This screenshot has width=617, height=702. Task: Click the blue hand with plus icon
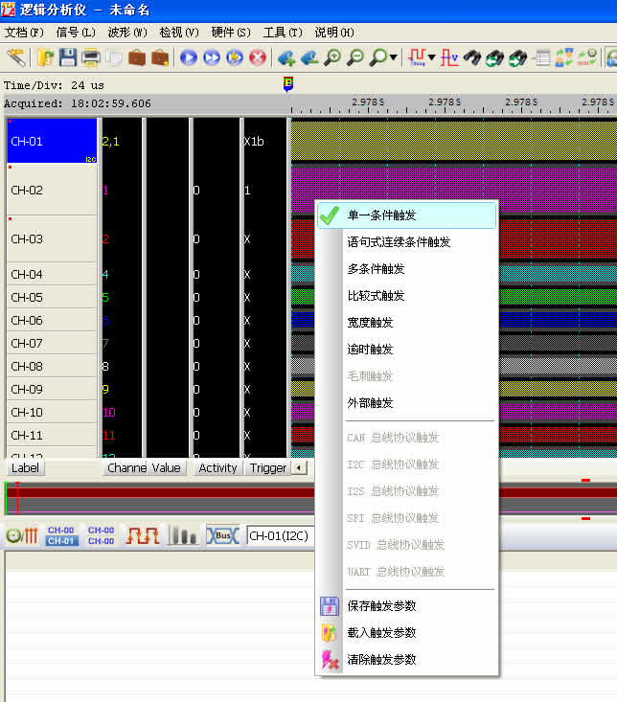coord(286,57)
